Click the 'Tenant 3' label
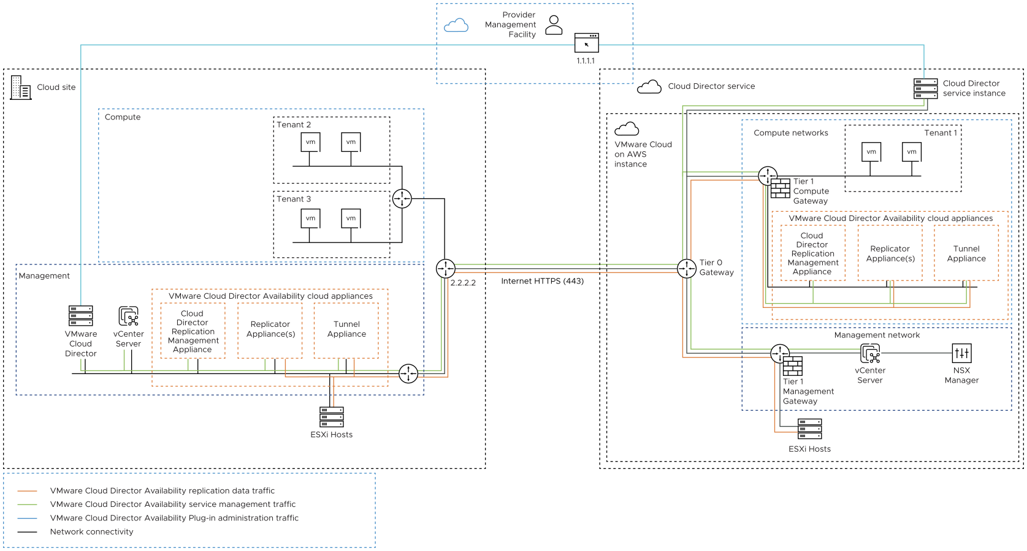Image resolution: width=1027 pixels, height=551 pixels. click(x=294, y=199)
